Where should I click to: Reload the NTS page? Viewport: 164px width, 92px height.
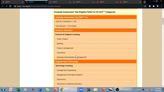pyautogui.click(x=10, y=6)
